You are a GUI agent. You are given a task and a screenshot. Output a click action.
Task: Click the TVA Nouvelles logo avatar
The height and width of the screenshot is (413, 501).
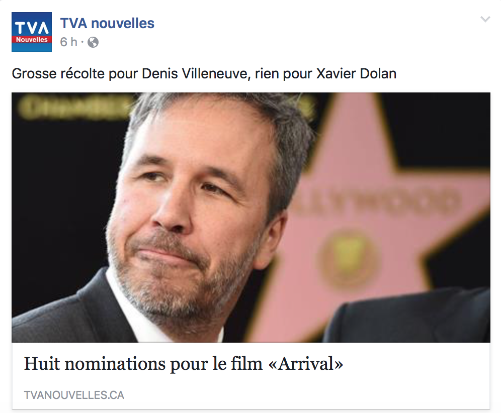click(x=32, y=32)
